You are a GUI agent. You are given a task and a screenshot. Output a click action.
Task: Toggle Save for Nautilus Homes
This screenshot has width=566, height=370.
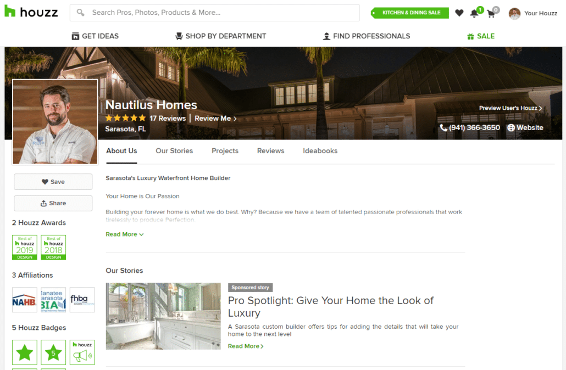(53, 182)
